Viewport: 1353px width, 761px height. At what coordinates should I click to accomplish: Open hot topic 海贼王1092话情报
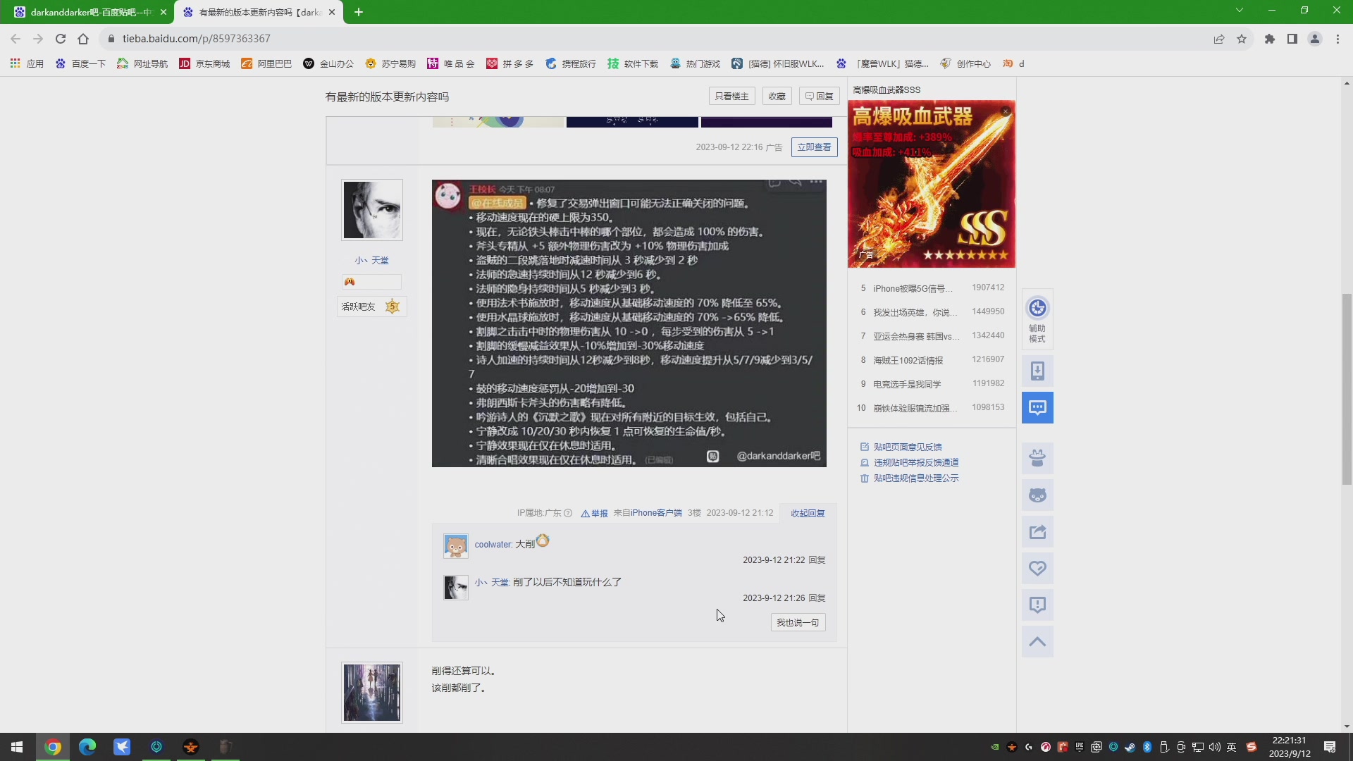908,360
